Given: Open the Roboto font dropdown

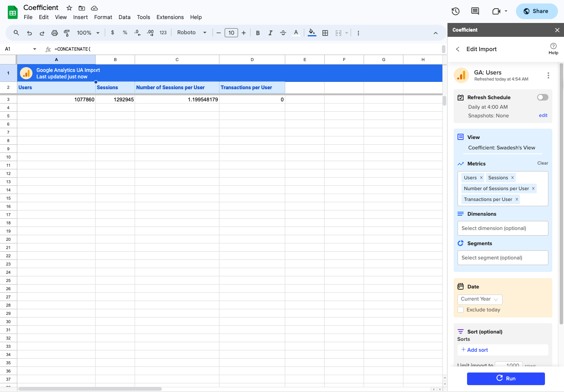Looking at the screenshot, I should coord(192,33).
